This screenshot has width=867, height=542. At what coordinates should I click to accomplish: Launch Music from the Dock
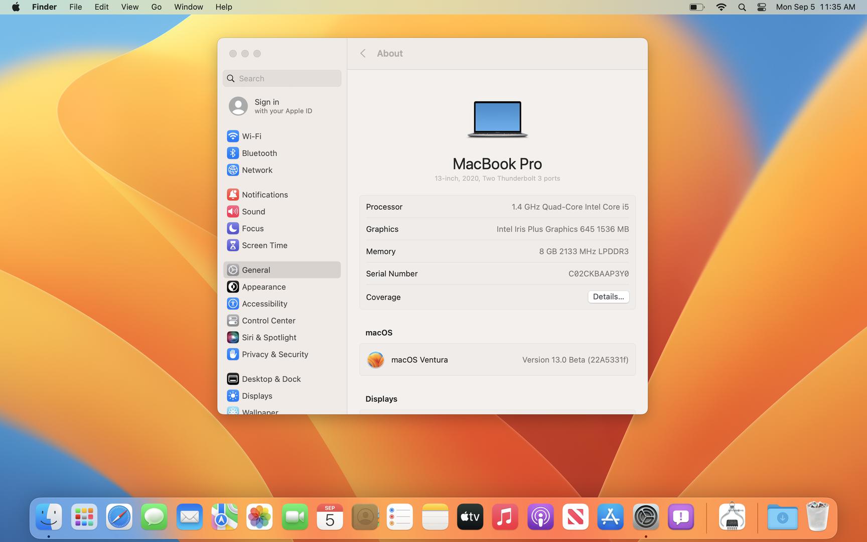coord(505,517)
